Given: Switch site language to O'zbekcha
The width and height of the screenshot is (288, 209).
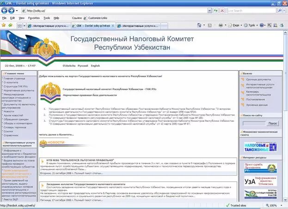Looking at the screenshot, I should [69, 66].
